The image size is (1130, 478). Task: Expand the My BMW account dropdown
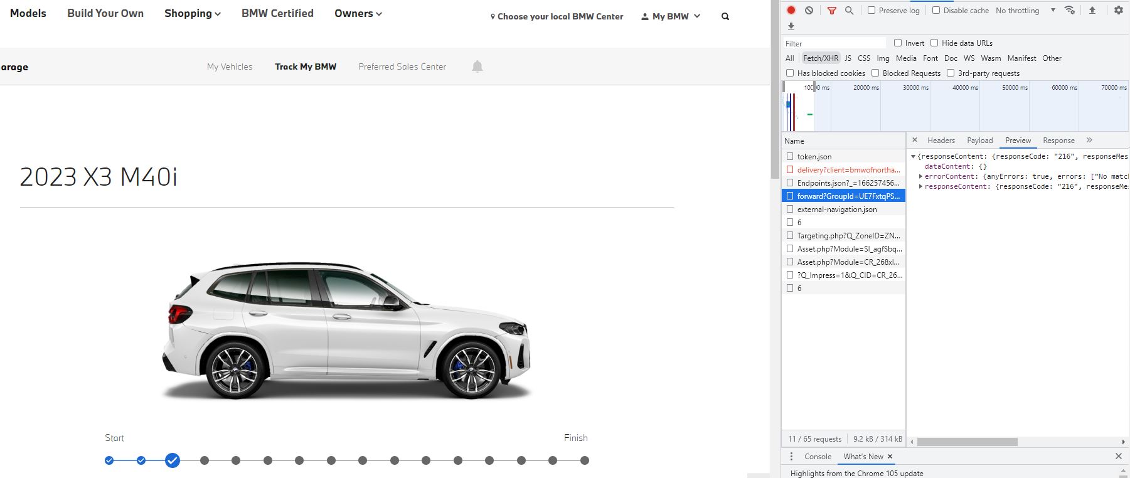coord(671,16)
